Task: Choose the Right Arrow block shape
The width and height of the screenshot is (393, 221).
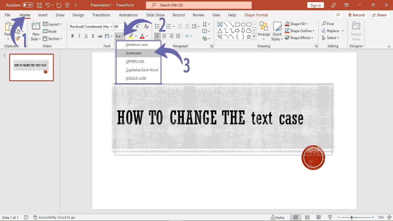Action: [x=237, y=31]
